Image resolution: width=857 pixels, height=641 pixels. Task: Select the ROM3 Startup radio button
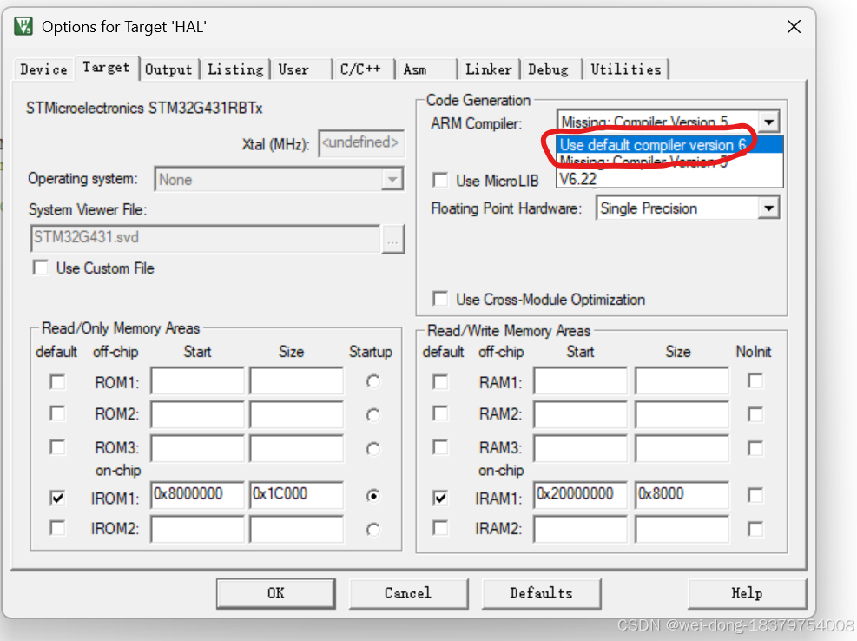[x=372, y=449]
